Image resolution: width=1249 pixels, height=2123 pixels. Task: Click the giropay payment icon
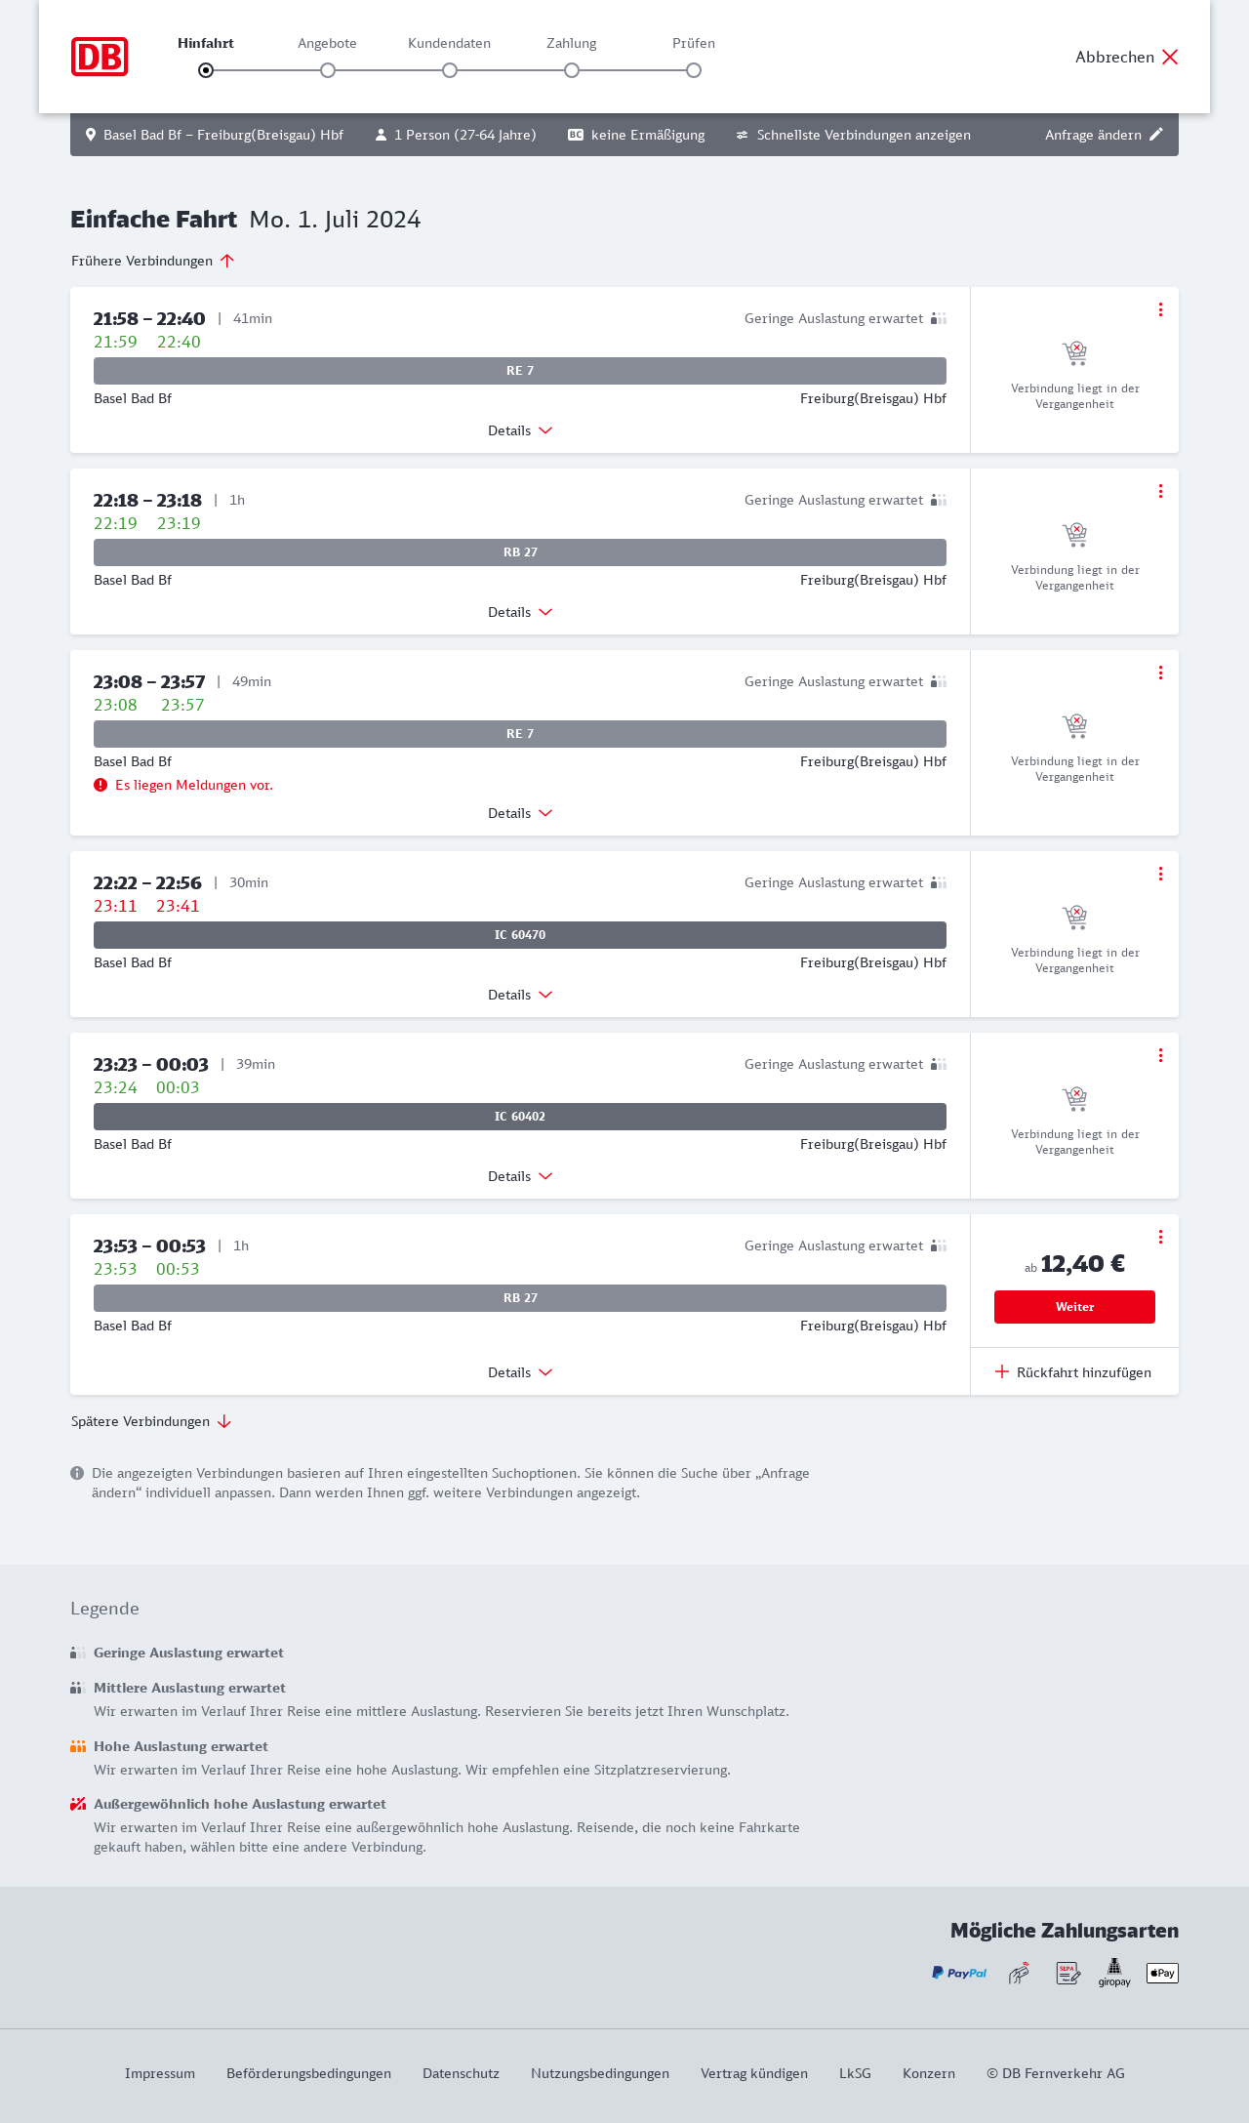1114,1973
